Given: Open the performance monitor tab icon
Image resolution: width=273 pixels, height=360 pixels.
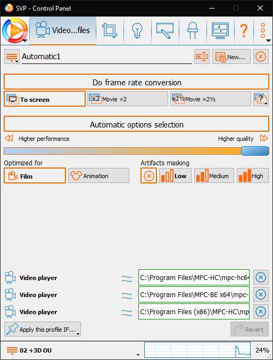Looking at the screenshot, I should click(x=220, y=30).
